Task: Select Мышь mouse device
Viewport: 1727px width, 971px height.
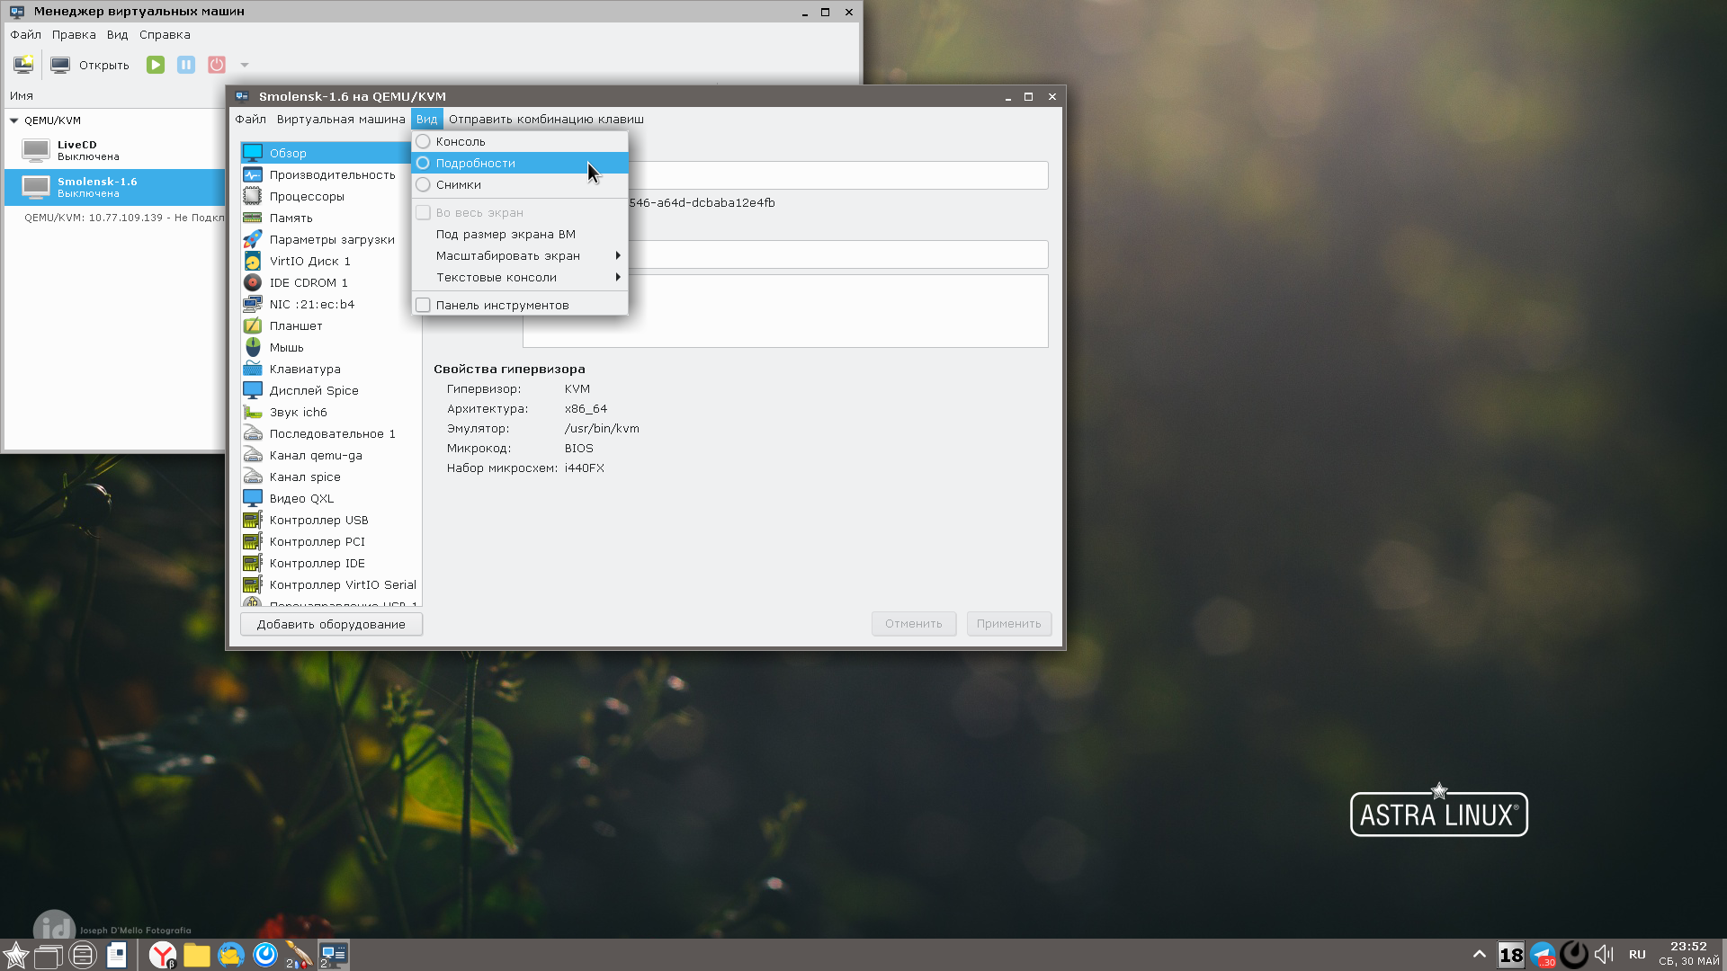Action: click(x=331, y=347)
